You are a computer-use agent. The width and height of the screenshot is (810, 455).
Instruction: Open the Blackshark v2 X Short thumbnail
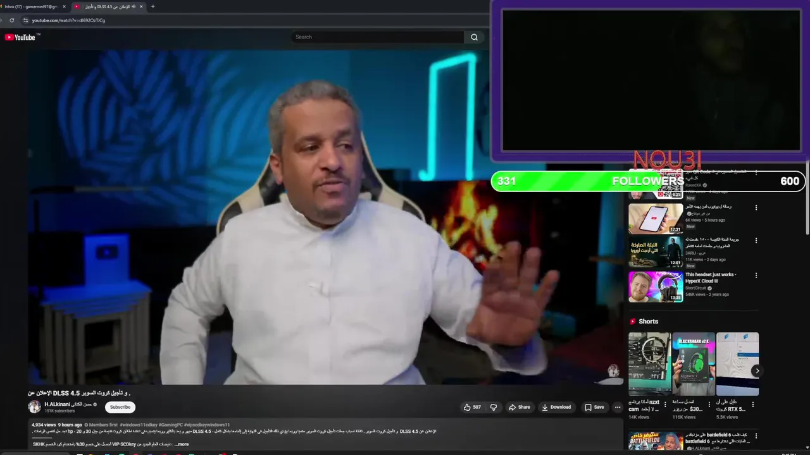tap(694, 364)
